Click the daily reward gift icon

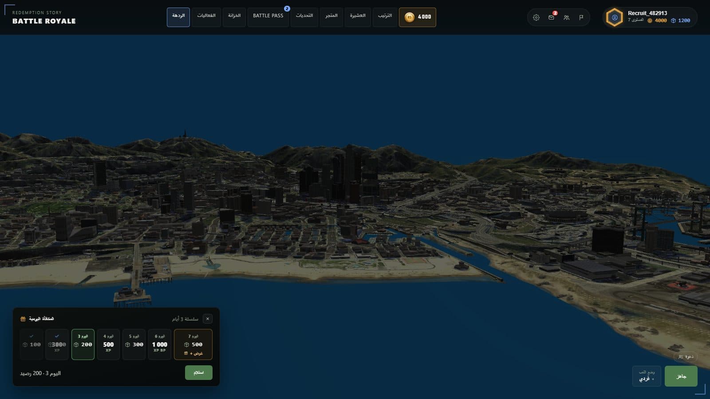[x=23, y=319]
